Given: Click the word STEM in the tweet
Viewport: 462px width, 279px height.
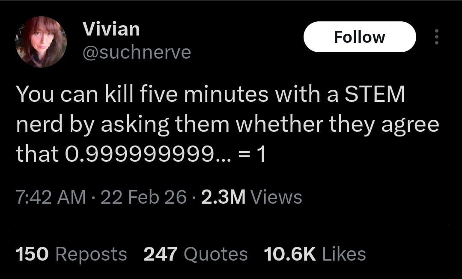Looking at the screenshot, I should (375, 95).
